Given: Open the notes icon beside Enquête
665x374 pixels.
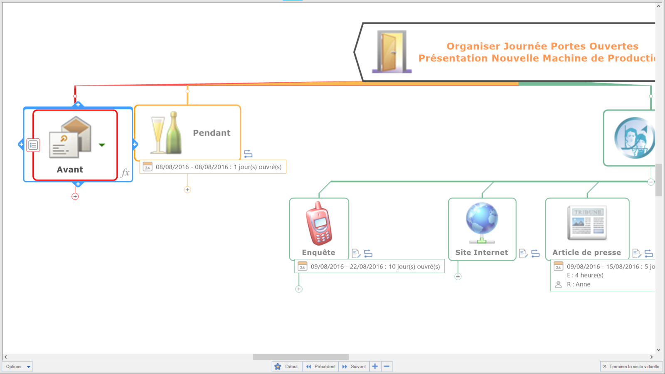Looking at the screenshot, I should click(x=356, y=253).
